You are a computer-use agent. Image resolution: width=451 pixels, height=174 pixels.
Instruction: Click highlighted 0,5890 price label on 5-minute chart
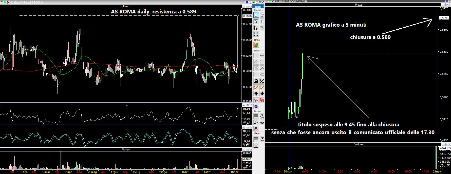(x=444, y=18)
